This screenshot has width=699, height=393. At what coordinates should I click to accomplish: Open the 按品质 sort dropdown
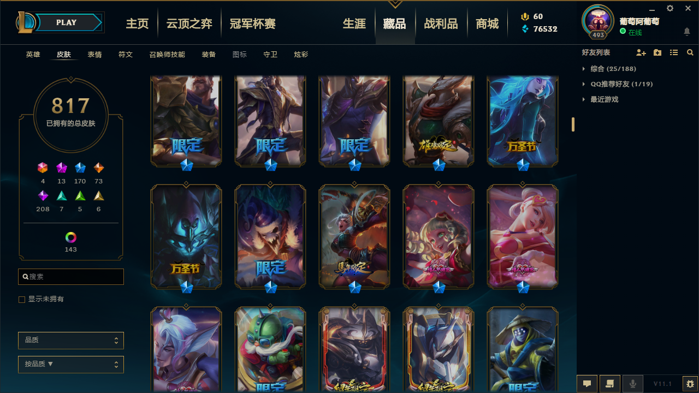pyautogui.click(x=71, y=364)
